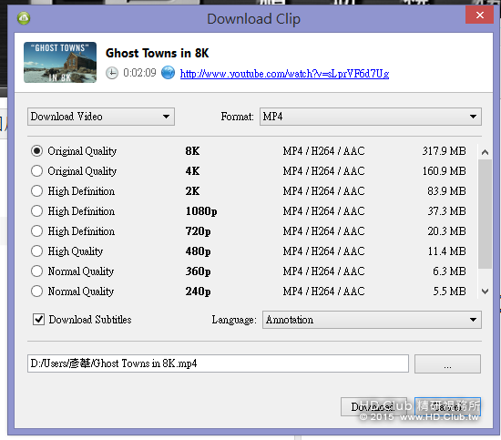Click the blue globe icon beside the URL

click(x=168, y=73)
